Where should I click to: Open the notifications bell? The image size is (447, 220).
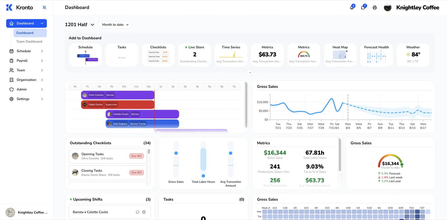pyautogui.click(x=352, y=7)
